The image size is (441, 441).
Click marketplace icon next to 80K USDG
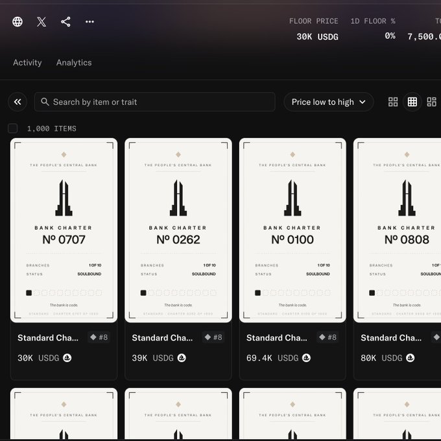pyautogui.click(x=411, y=358)
